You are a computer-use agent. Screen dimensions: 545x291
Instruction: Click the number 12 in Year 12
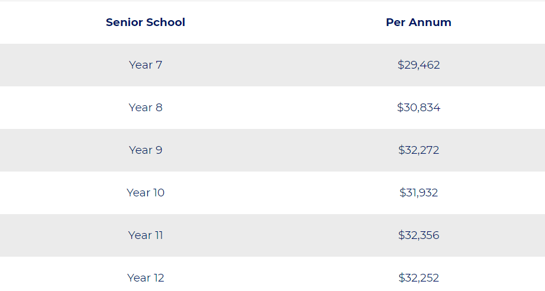(x=159, y=278)
